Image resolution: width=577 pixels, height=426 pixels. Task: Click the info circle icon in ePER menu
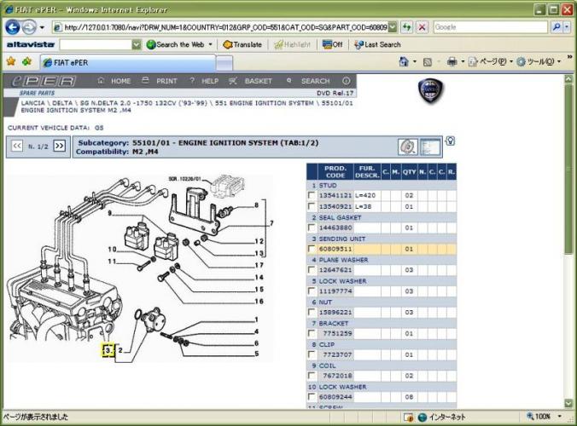346,81
